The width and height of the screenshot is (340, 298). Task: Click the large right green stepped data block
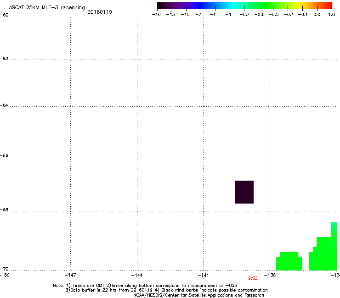(x=323, y=255)
